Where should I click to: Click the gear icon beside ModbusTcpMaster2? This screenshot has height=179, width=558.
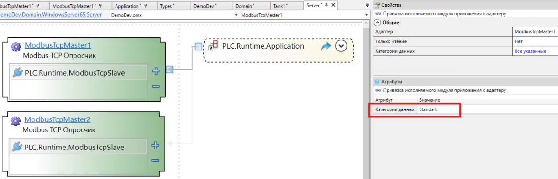tap(16, 121)
